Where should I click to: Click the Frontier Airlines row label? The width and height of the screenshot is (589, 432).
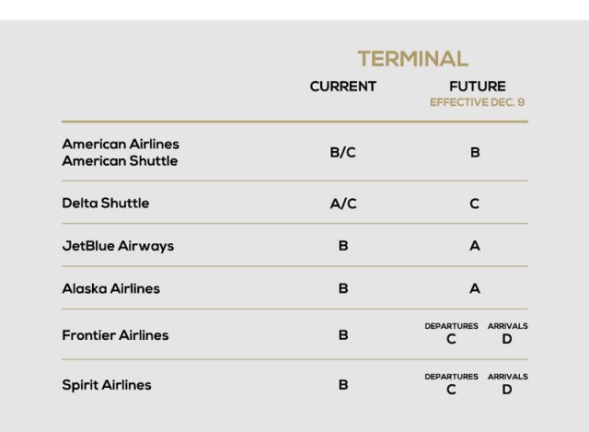point(115,335)
